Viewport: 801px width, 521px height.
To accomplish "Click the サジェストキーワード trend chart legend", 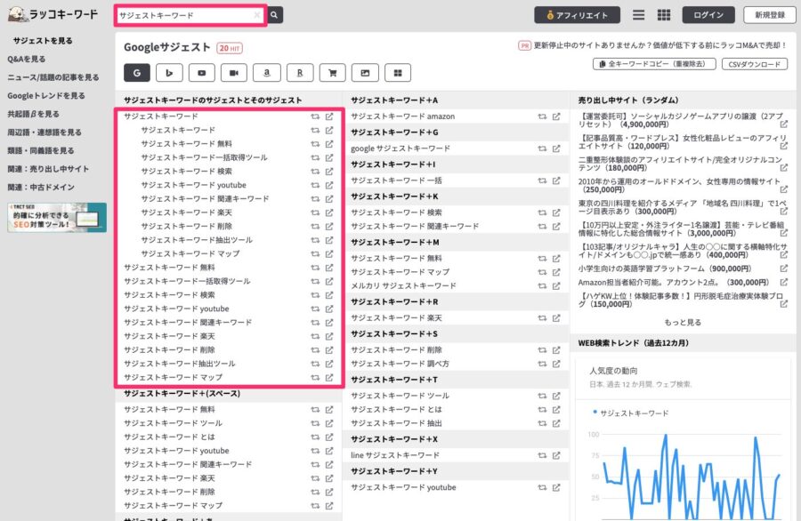I will pyautogui.click(x=631, y=413).
